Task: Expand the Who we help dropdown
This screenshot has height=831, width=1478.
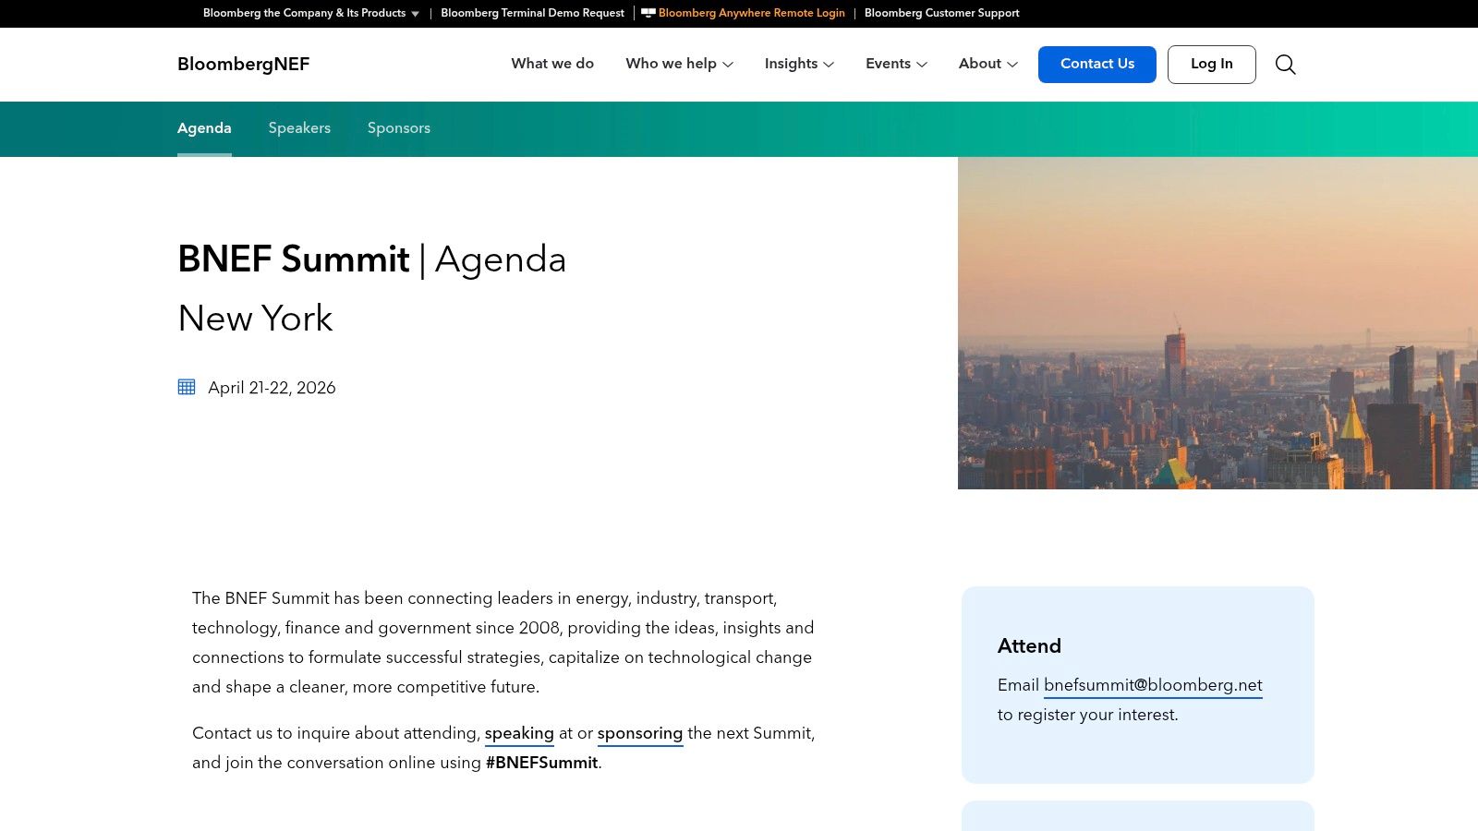Action: coord(679,64)
